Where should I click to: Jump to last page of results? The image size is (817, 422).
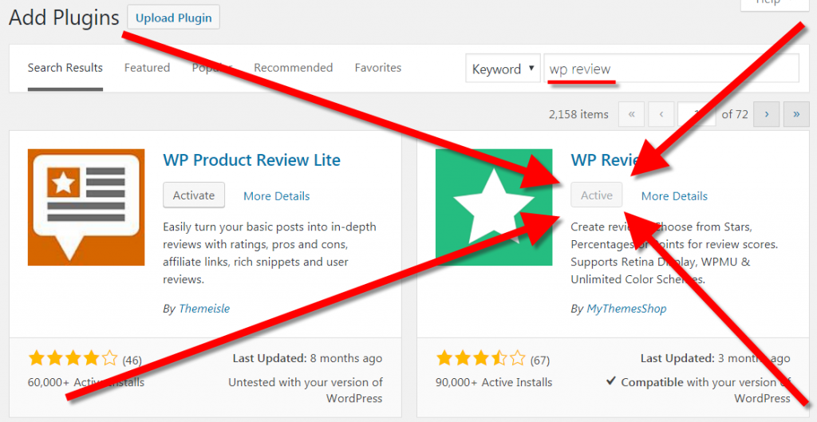click(796, 114)
